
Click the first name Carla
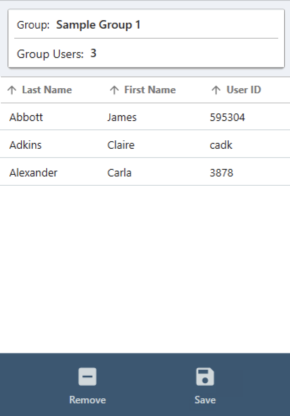point(119,173)
